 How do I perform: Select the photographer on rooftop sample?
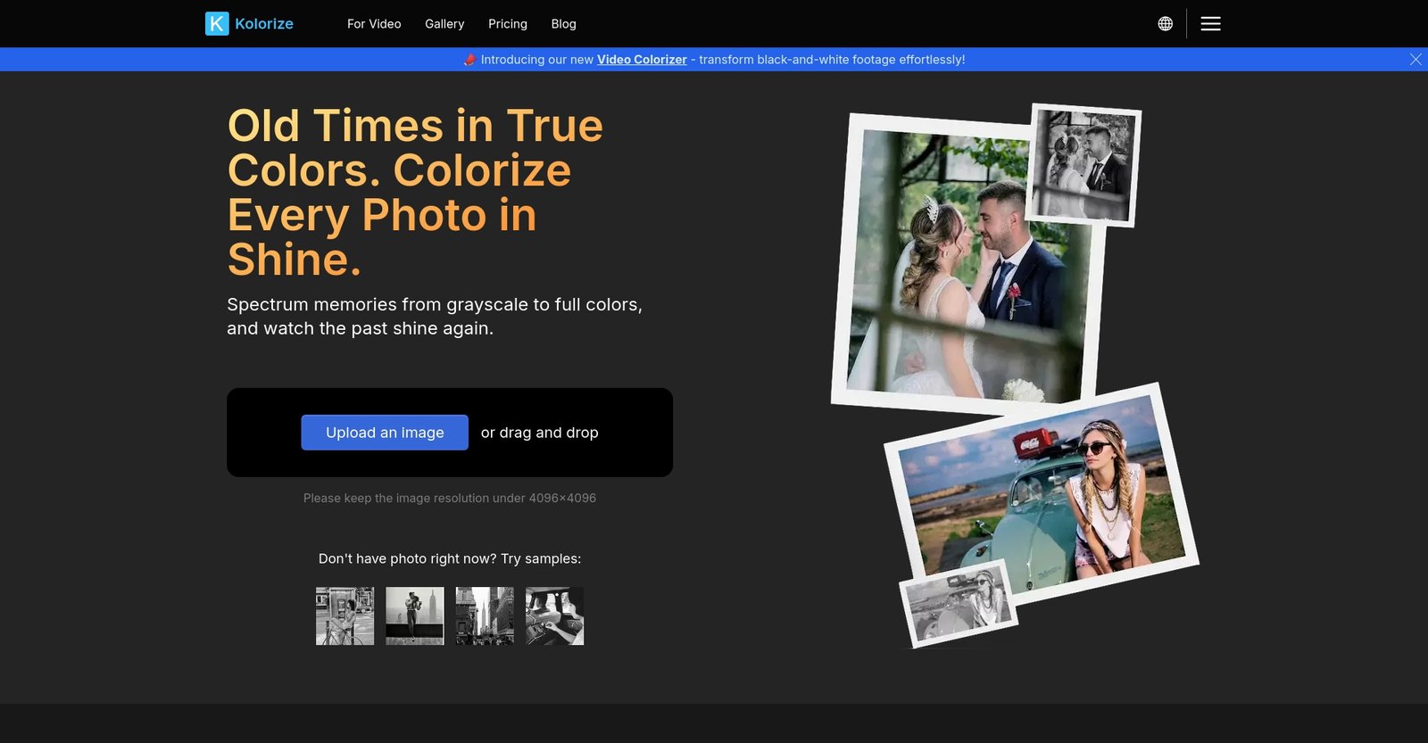click(x=414, y=615)
